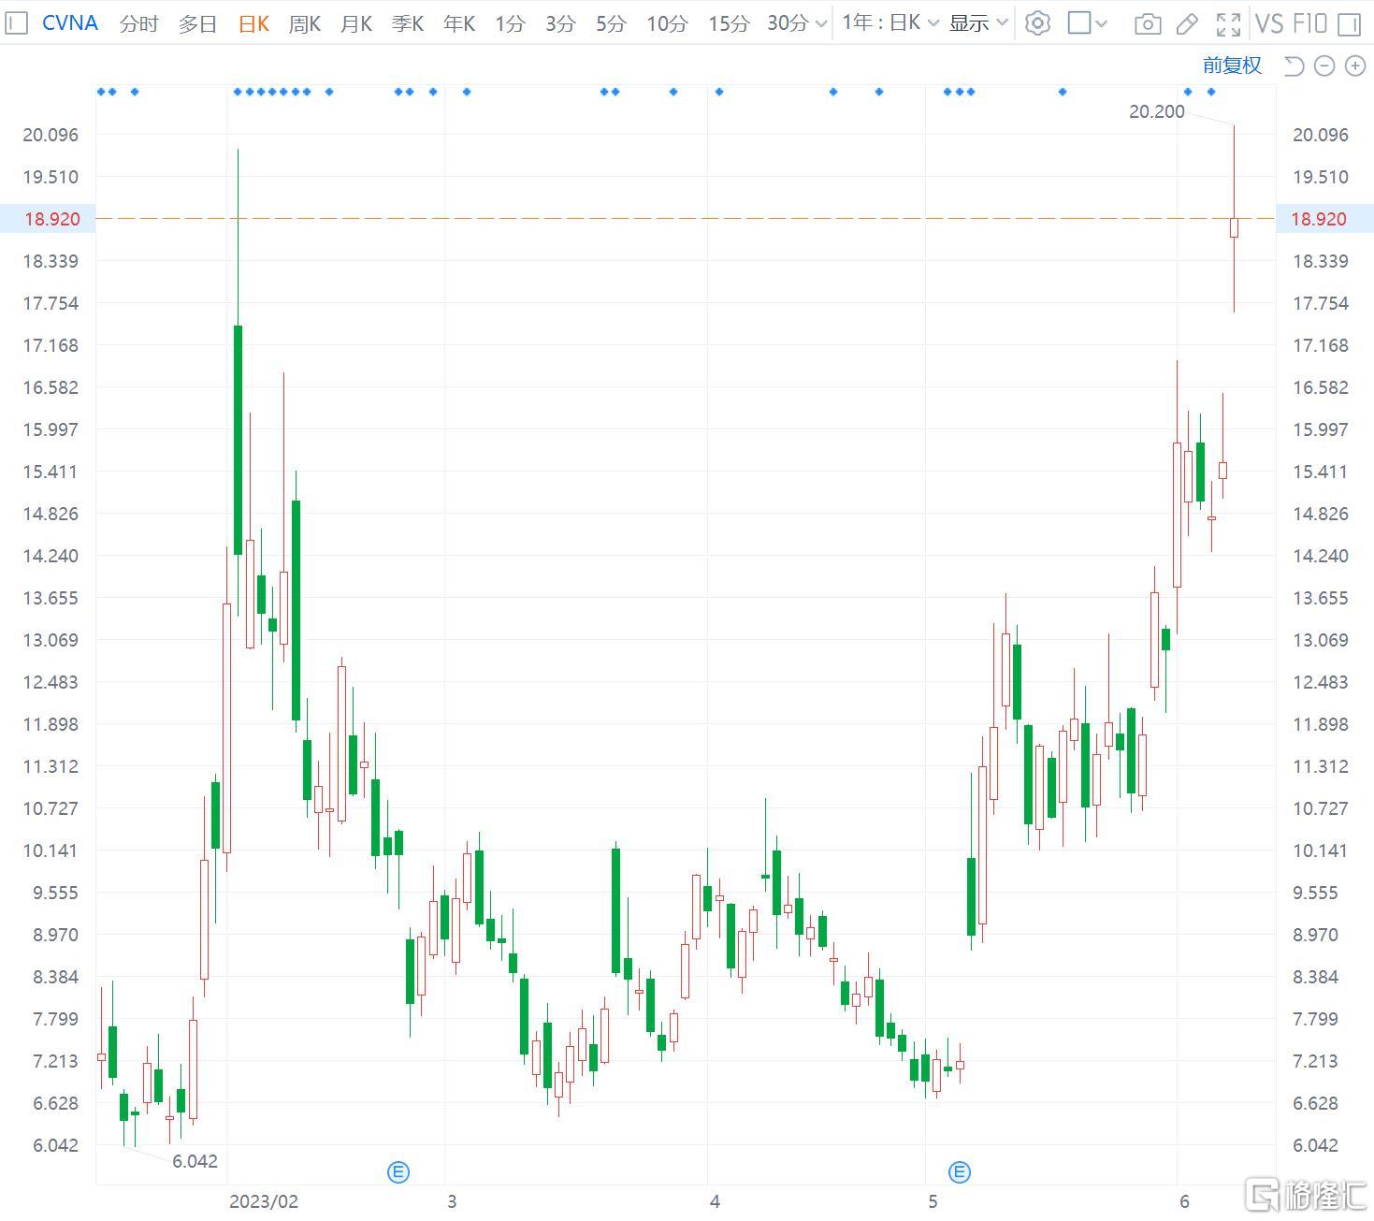The width and height of the screenshot is (1374, 1221).
Task: Open the 1年:日K range dropdown
Action: (x=890, y=22)
